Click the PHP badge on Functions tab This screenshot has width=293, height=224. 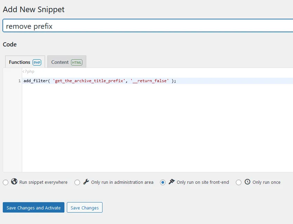[x=37, y=62]
